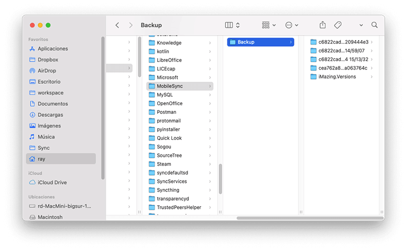The image size is (407, 250).
Task: Click the back navigation arrow
Action: click(118, 25)
